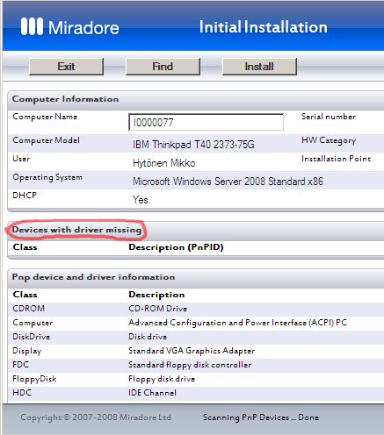The width and height of the screenshot is (384, 435).
Task: Select the Display Standard VGA Graphics Adapter row
Action: 196,351
